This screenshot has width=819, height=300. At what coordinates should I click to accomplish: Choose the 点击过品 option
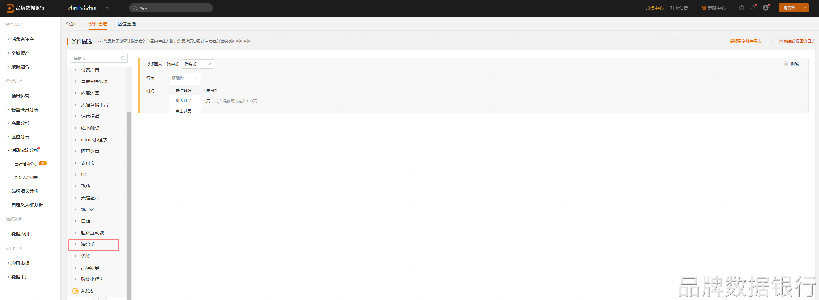pyautogui.click(x=185, y=111)
